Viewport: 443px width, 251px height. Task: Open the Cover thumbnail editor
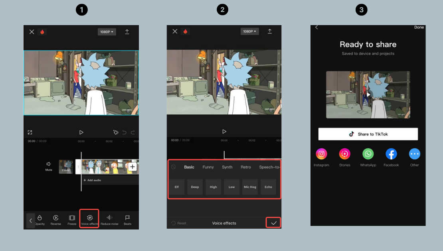click(66, 167)
